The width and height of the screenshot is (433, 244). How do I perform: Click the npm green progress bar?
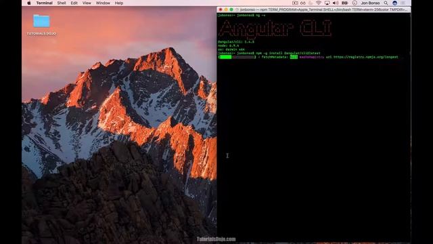pos(237,57)
